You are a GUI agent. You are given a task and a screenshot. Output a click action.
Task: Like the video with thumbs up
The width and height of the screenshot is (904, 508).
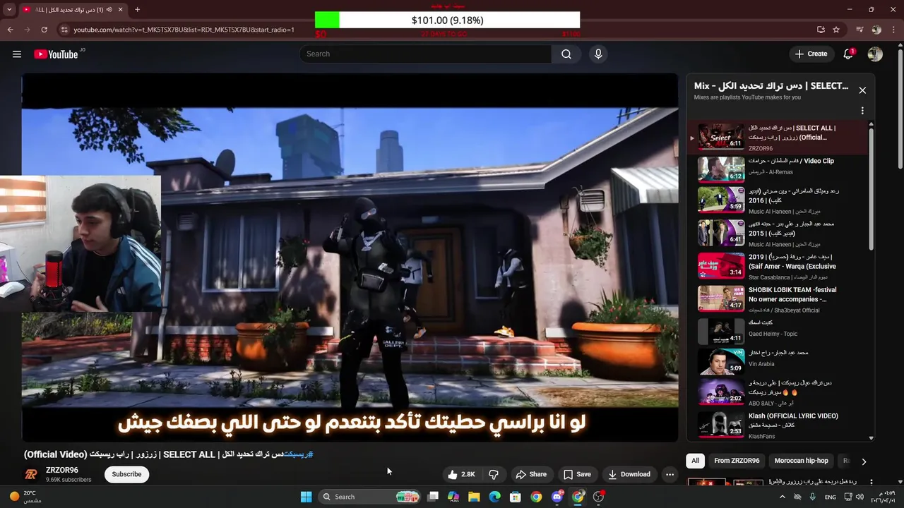pyautogui.click(x=460, y=474)
